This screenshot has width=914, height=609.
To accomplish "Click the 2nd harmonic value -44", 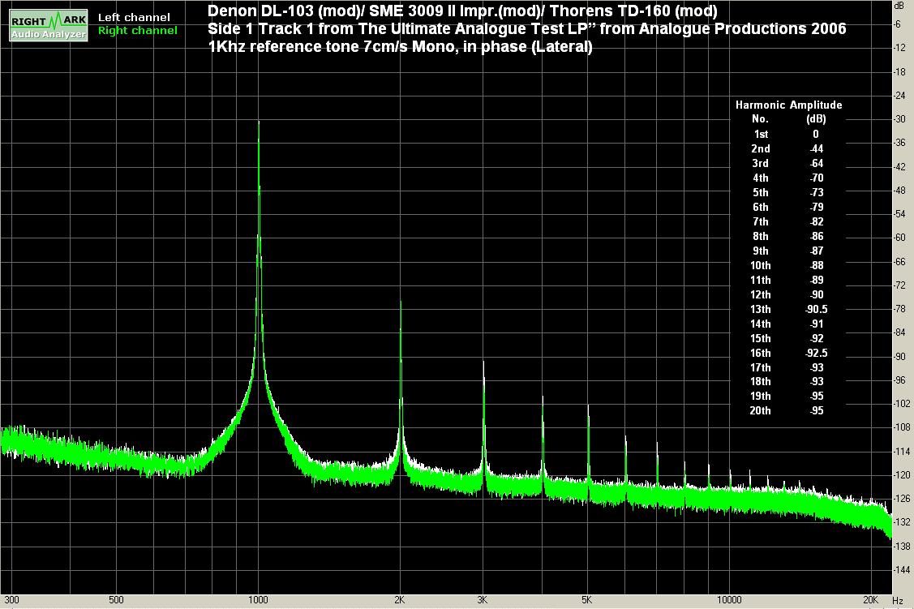I will click(x=816, y=148).
